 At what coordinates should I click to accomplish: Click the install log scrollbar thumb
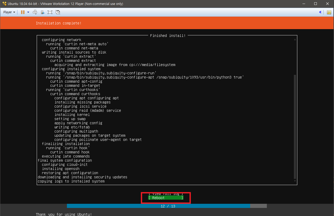pos(295,127)
